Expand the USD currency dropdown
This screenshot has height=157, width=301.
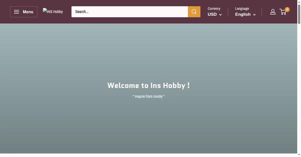click(215, 14)
